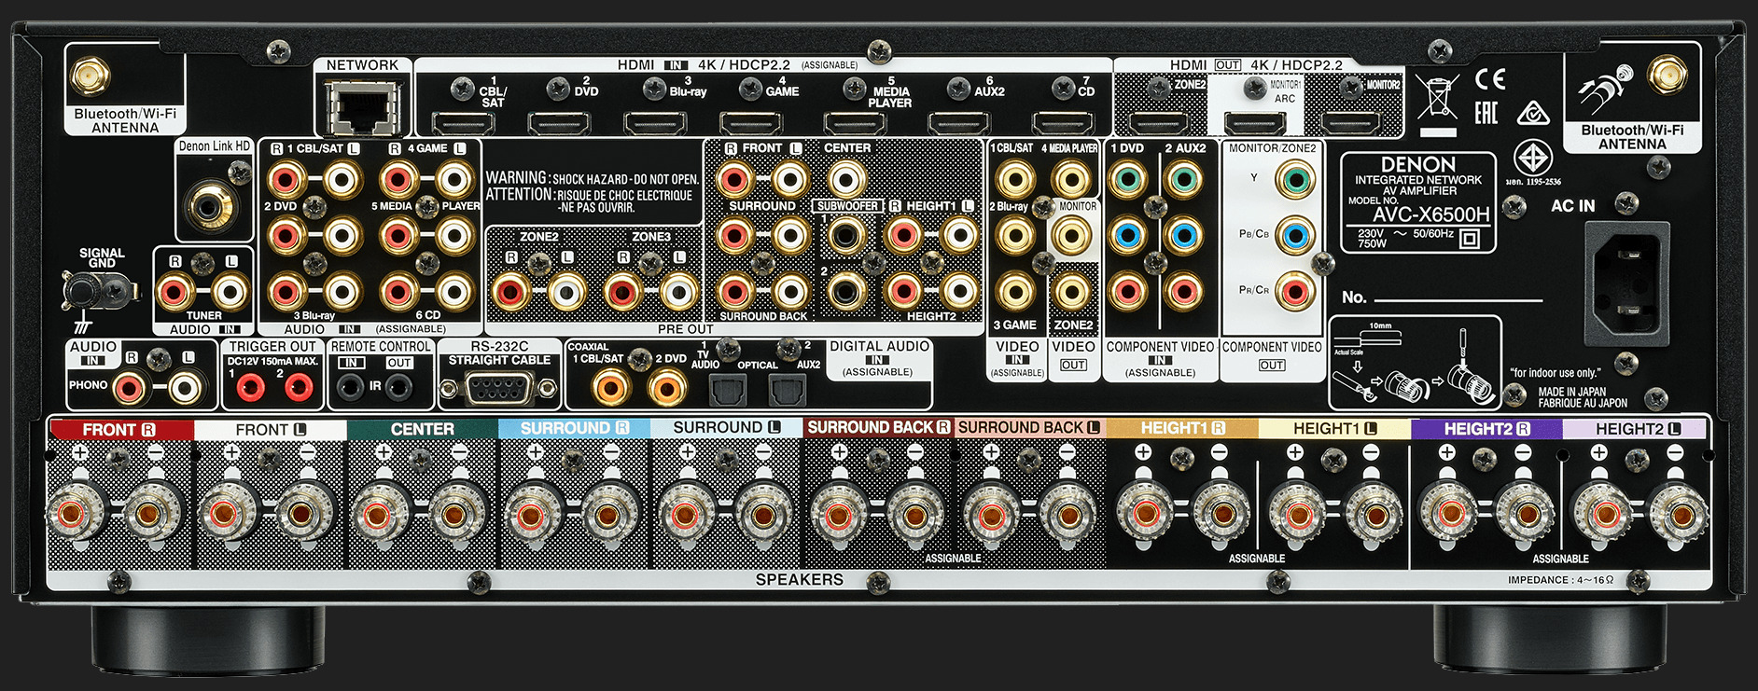1758x691 pixels.
Task: Click the Subwoofer 1 pre-out jack
Action: [844, 236]
